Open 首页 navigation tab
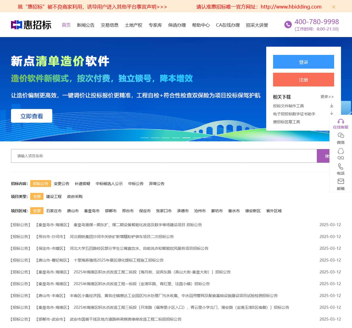This screenshot has width=352, height=328. tap(66, 25)
